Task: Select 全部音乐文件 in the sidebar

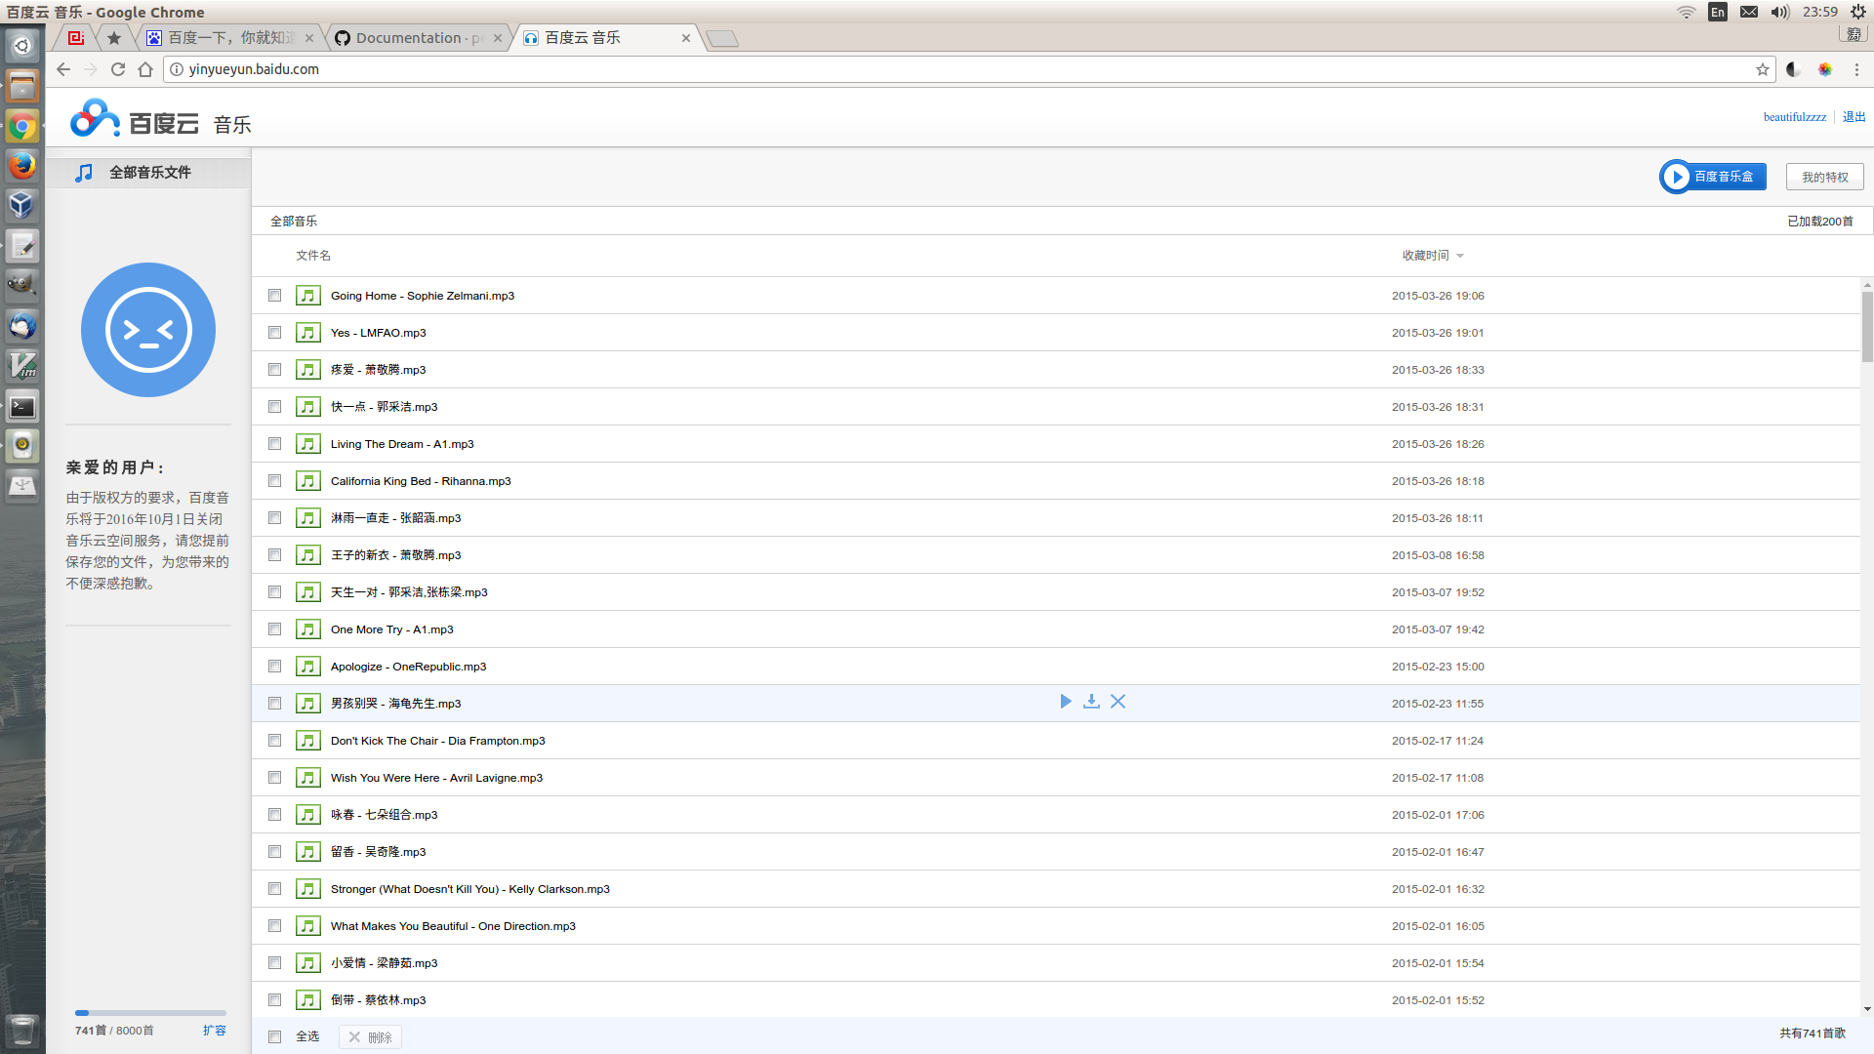Action: pos(149,173)
